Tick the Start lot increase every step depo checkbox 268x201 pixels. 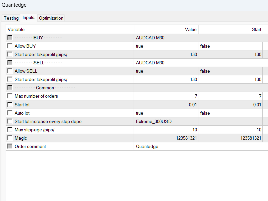(10, 121)
